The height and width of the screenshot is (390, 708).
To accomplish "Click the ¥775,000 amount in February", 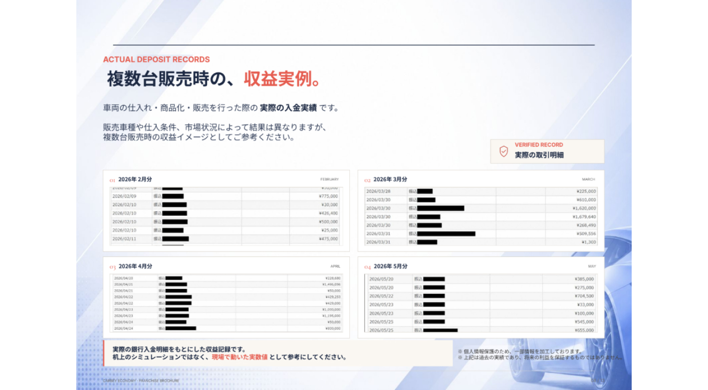I will [x=328, y=196].
